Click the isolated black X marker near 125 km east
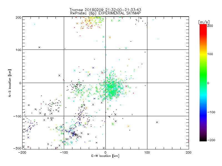The image size is (222, 166). 157,122
